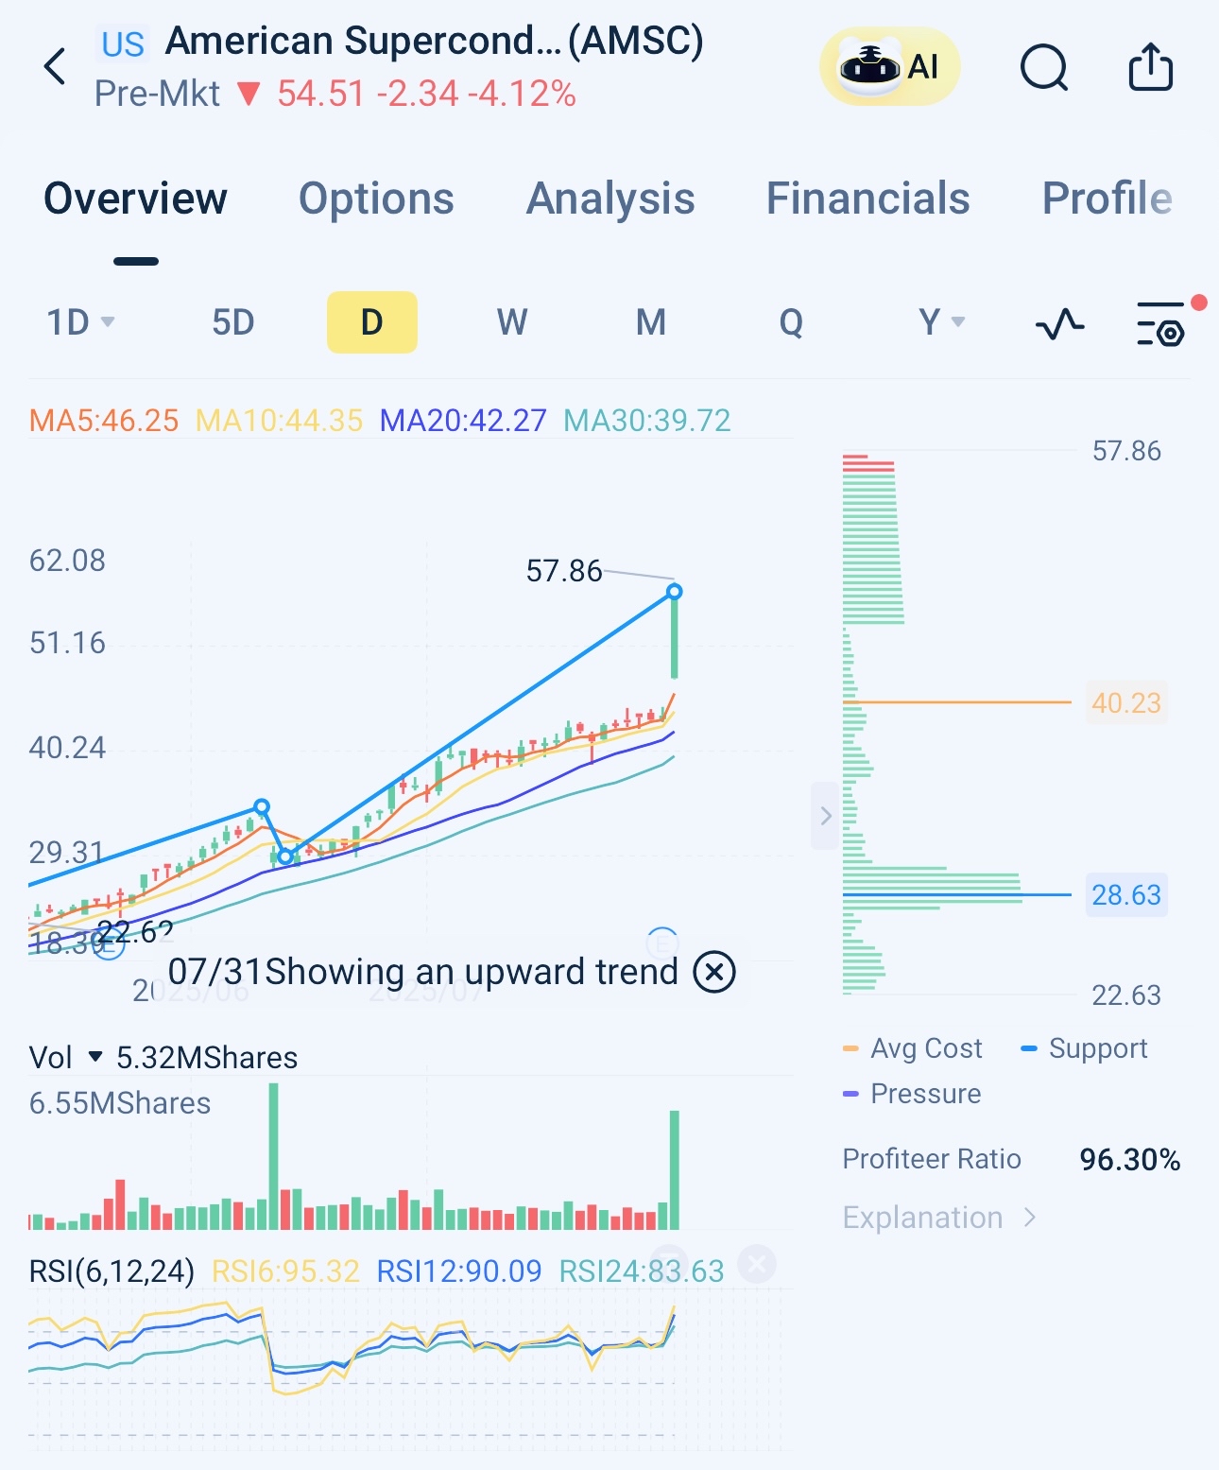The height and width of the screenshot is (1470, 1219).
Task: Open the Financials tab
Action: [867, 199]
